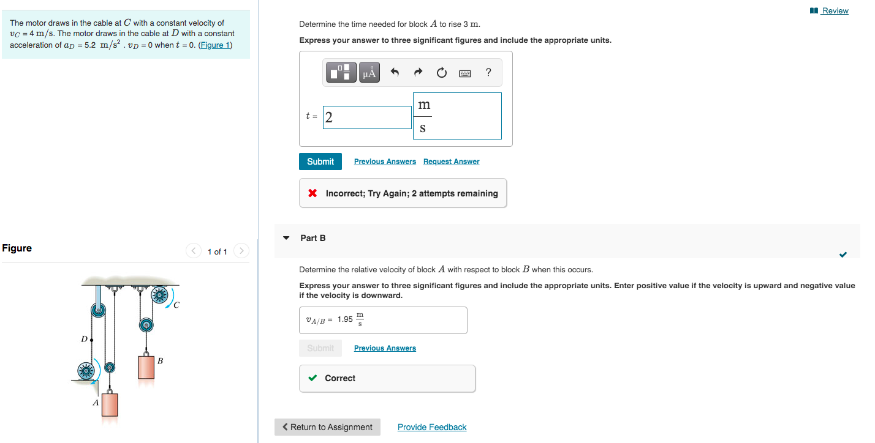Click the next figure chevron arrow
The image size is (875, 443).
(x=241, y=251)
